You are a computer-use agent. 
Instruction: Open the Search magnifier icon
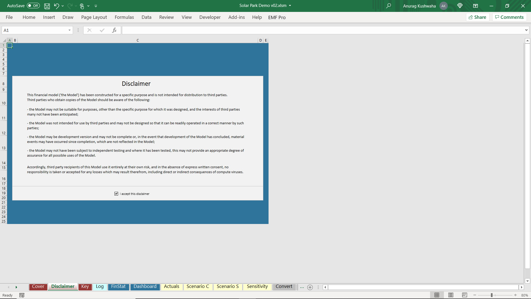389,6
